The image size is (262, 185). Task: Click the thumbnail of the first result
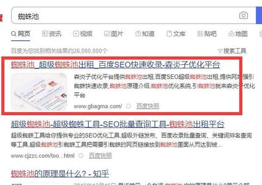click(x=39, y=92)
